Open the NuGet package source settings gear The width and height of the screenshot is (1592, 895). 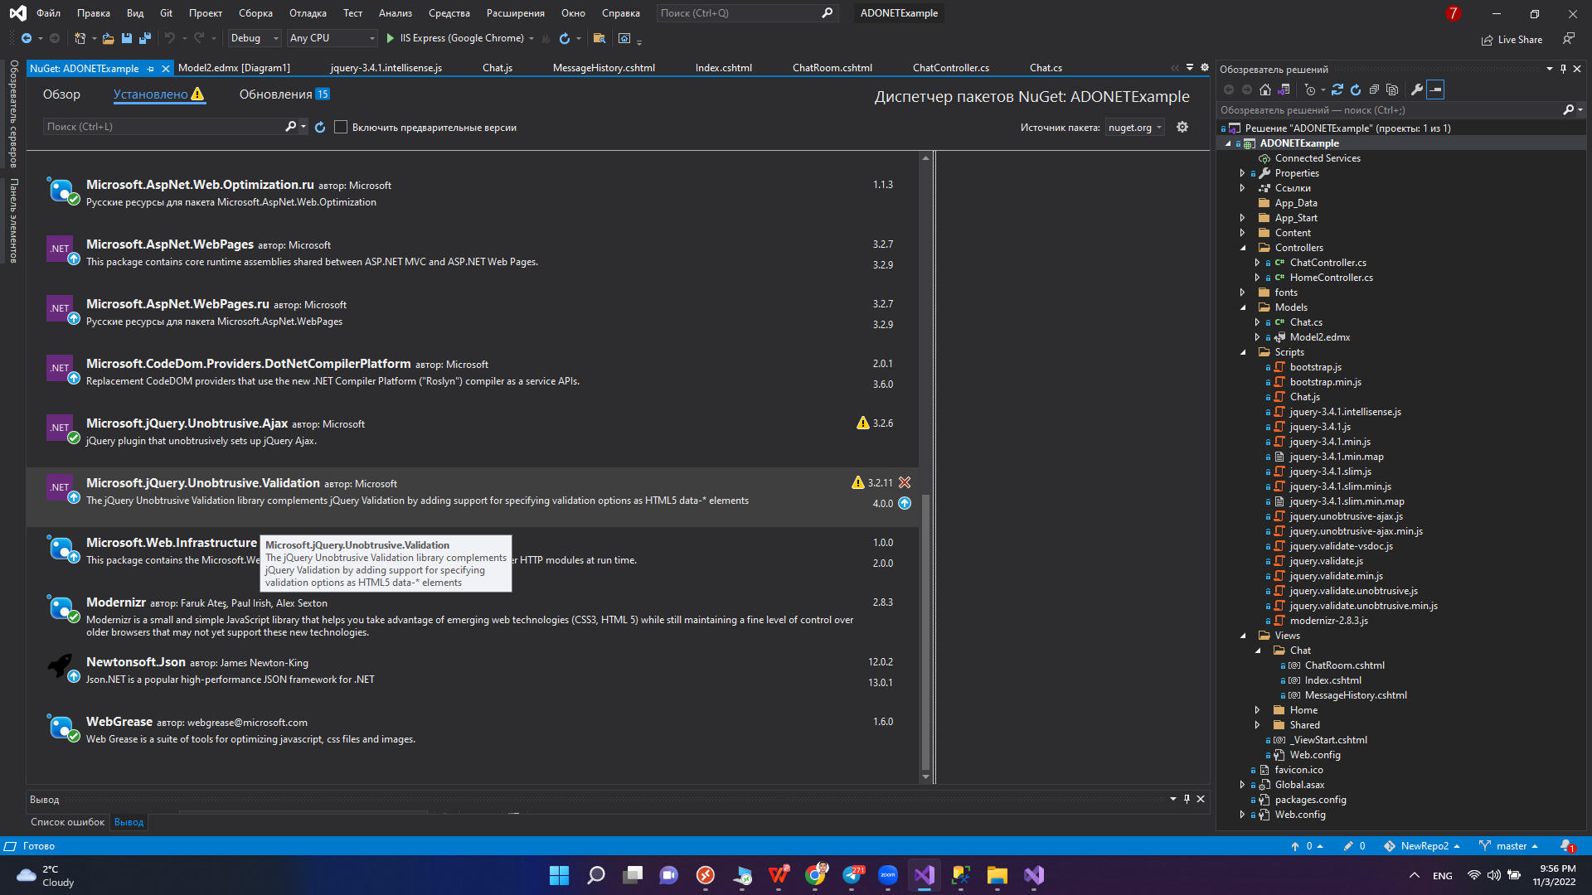(x=1182, y=127)
